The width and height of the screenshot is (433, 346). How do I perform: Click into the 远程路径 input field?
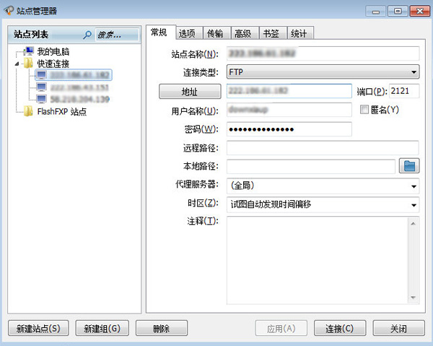click(322, 147)
